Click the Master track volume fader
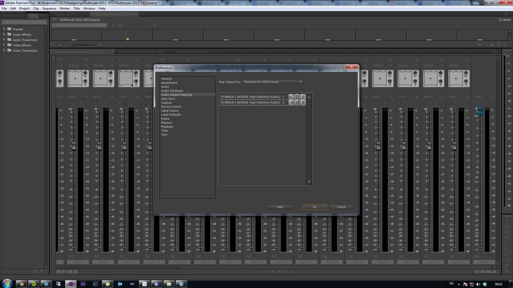This screenshot has width=513, height=288. (480, 111)
